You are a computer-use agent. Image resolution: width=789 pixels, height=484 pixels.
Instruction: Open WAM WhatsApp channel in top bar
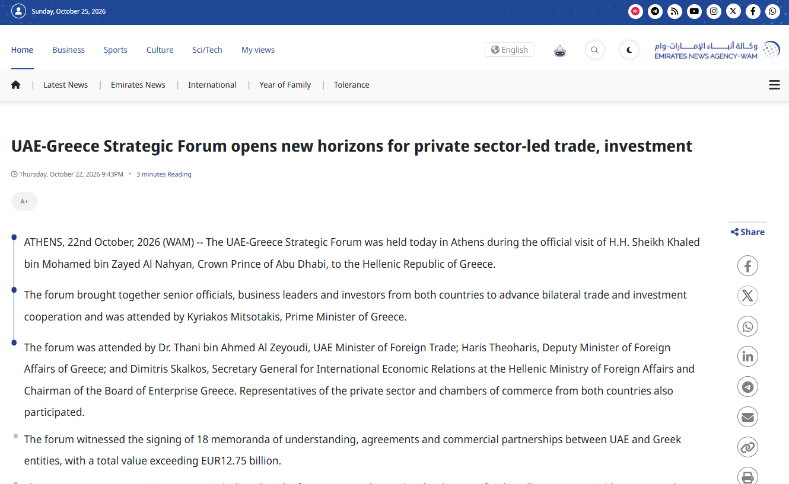772,11
